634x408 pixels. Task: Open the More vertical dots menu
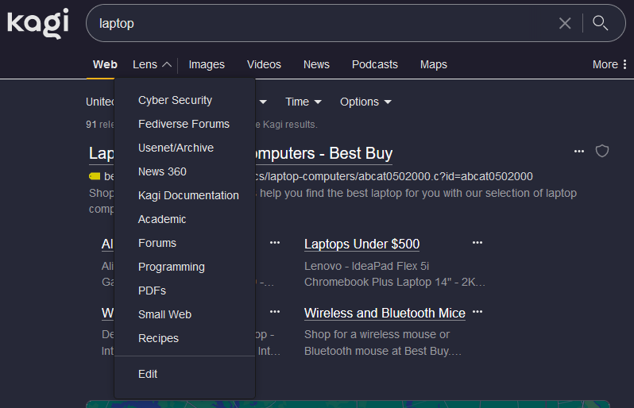click(609, 64)
